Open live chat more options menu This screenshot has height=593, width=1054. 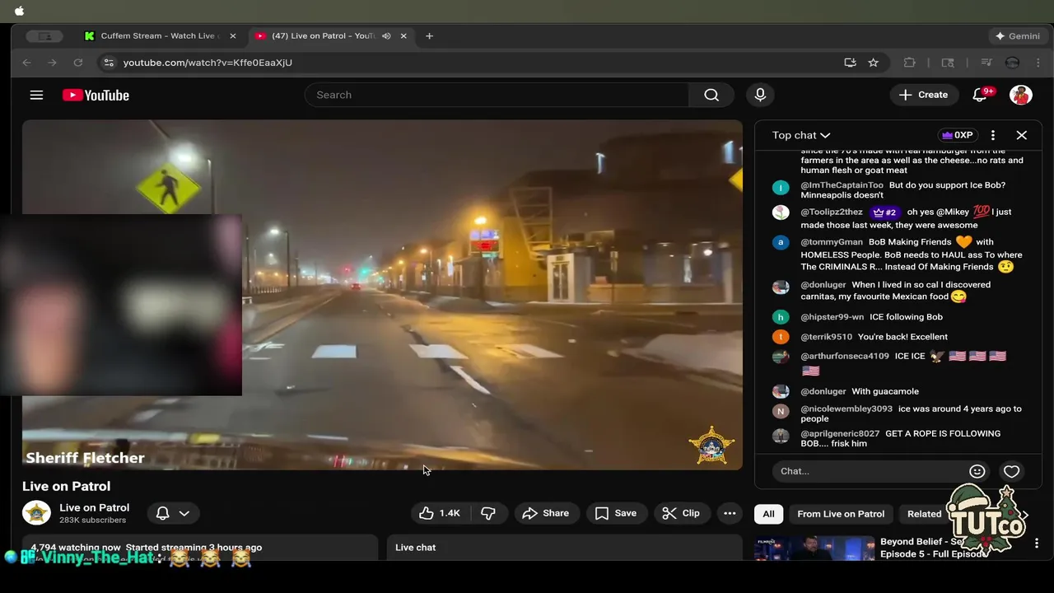(993, 135)
